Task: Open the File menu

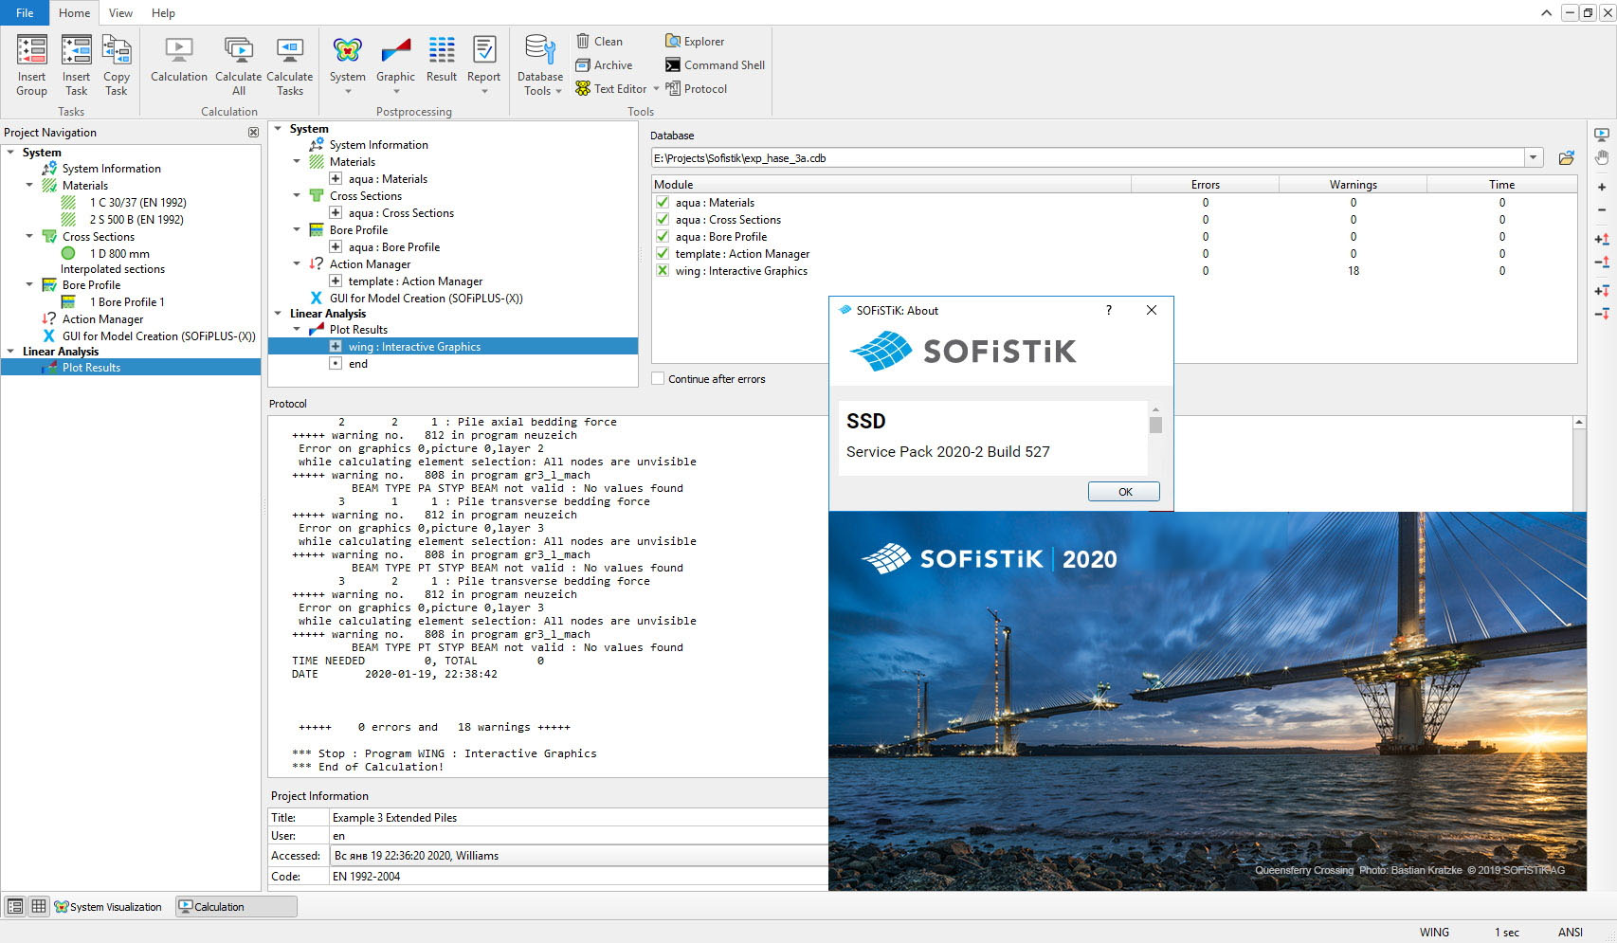Action: click(x=25, y=13)
